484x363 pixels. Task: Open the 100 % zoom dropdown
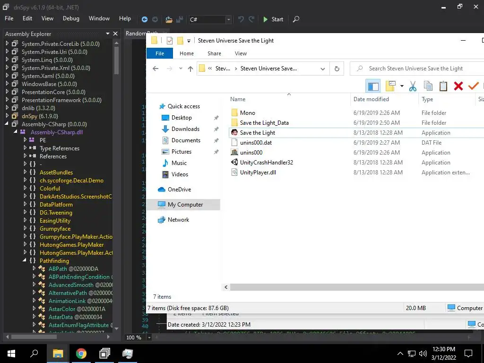149,337
